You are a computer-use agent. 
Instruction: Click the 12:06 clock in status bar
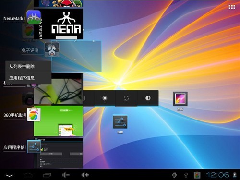(217, 175)
